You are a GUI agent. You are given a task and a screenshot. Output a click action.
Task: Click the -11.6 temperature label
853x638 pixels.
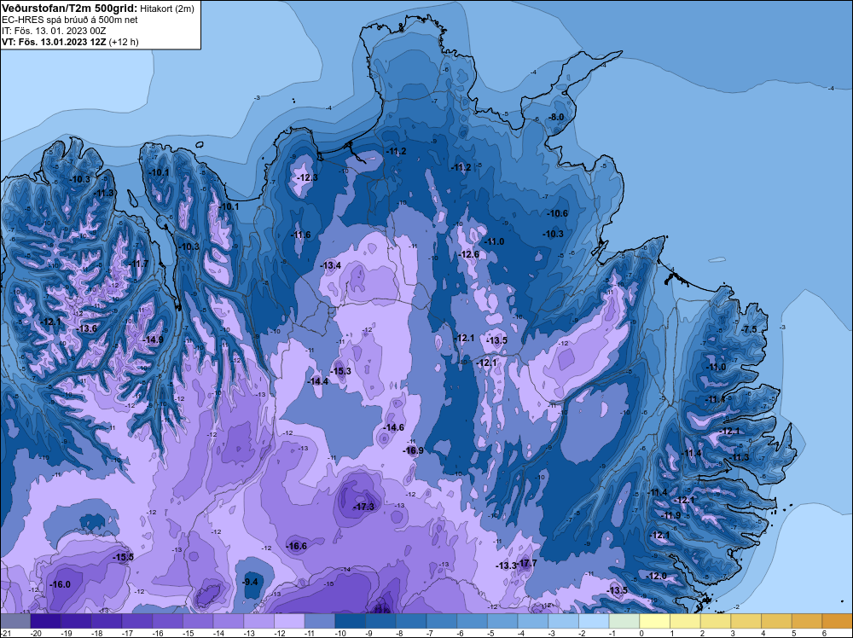click(301, 235)
